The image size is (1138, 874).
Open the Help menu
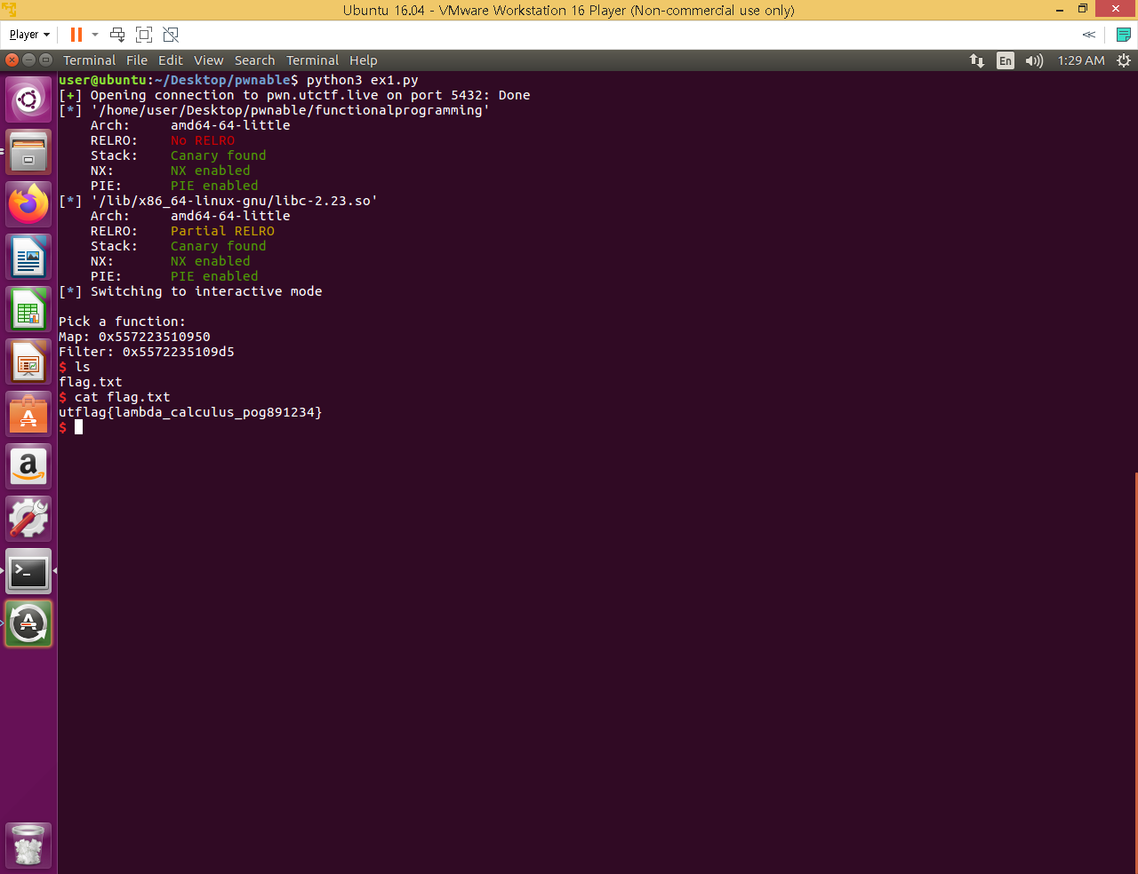363,60
